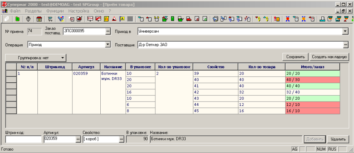This screenshot has height=153, width=354.
Task: Open the ? help menu
Action: pyautogui.click(x=110, y=11)
